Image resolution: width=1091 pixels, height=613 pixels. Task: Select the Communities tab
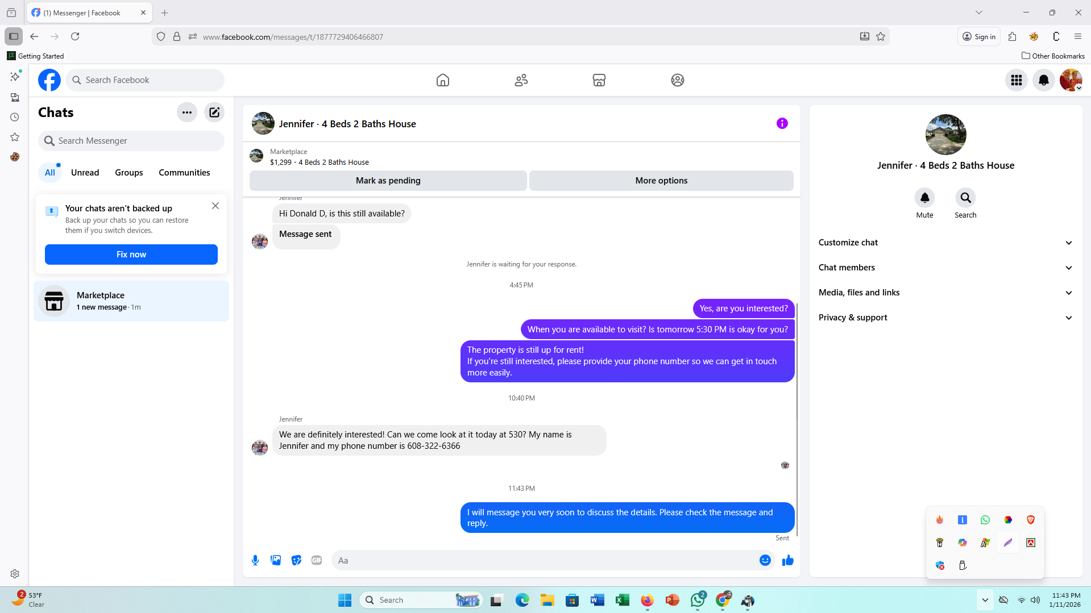tap(184, 173)
